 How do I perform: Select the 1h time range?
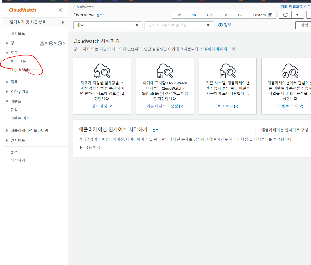(x=179, y=15)
